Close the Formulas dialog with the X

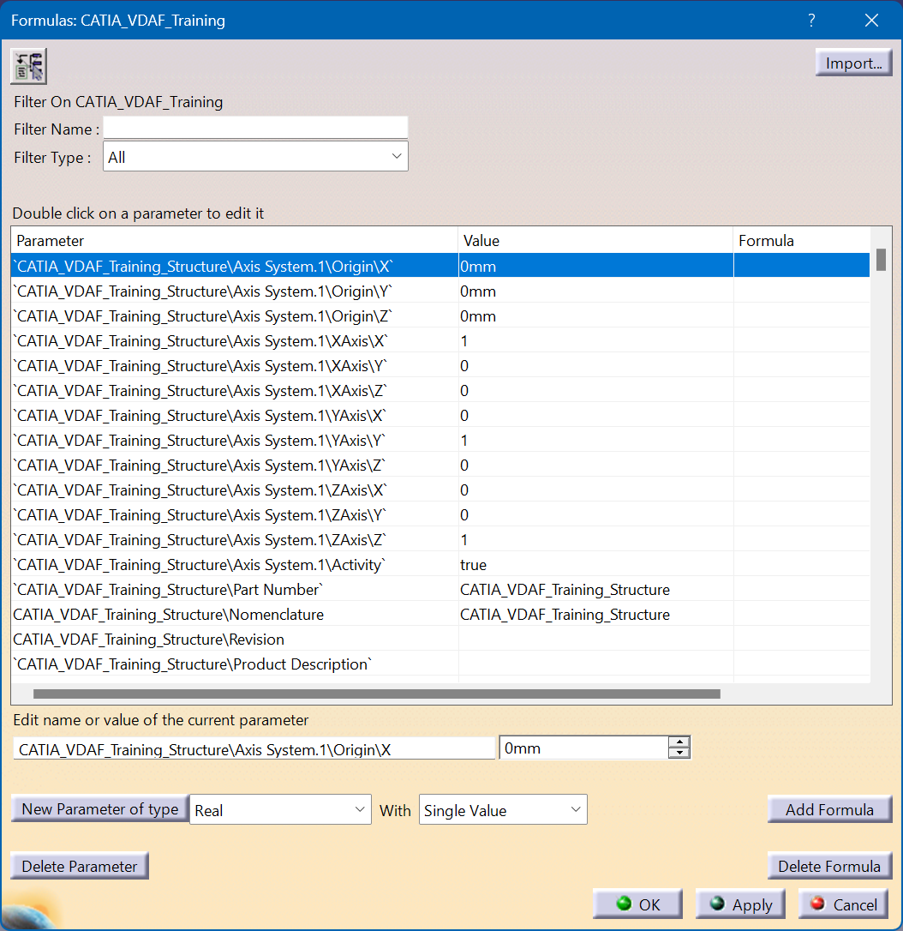pos(871,21)
